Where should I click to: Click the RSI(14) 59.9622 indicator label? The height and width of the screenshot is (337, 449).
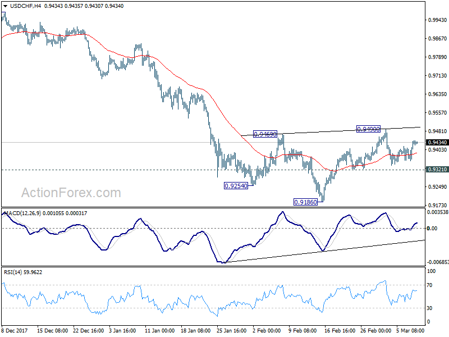click(23, 272)
